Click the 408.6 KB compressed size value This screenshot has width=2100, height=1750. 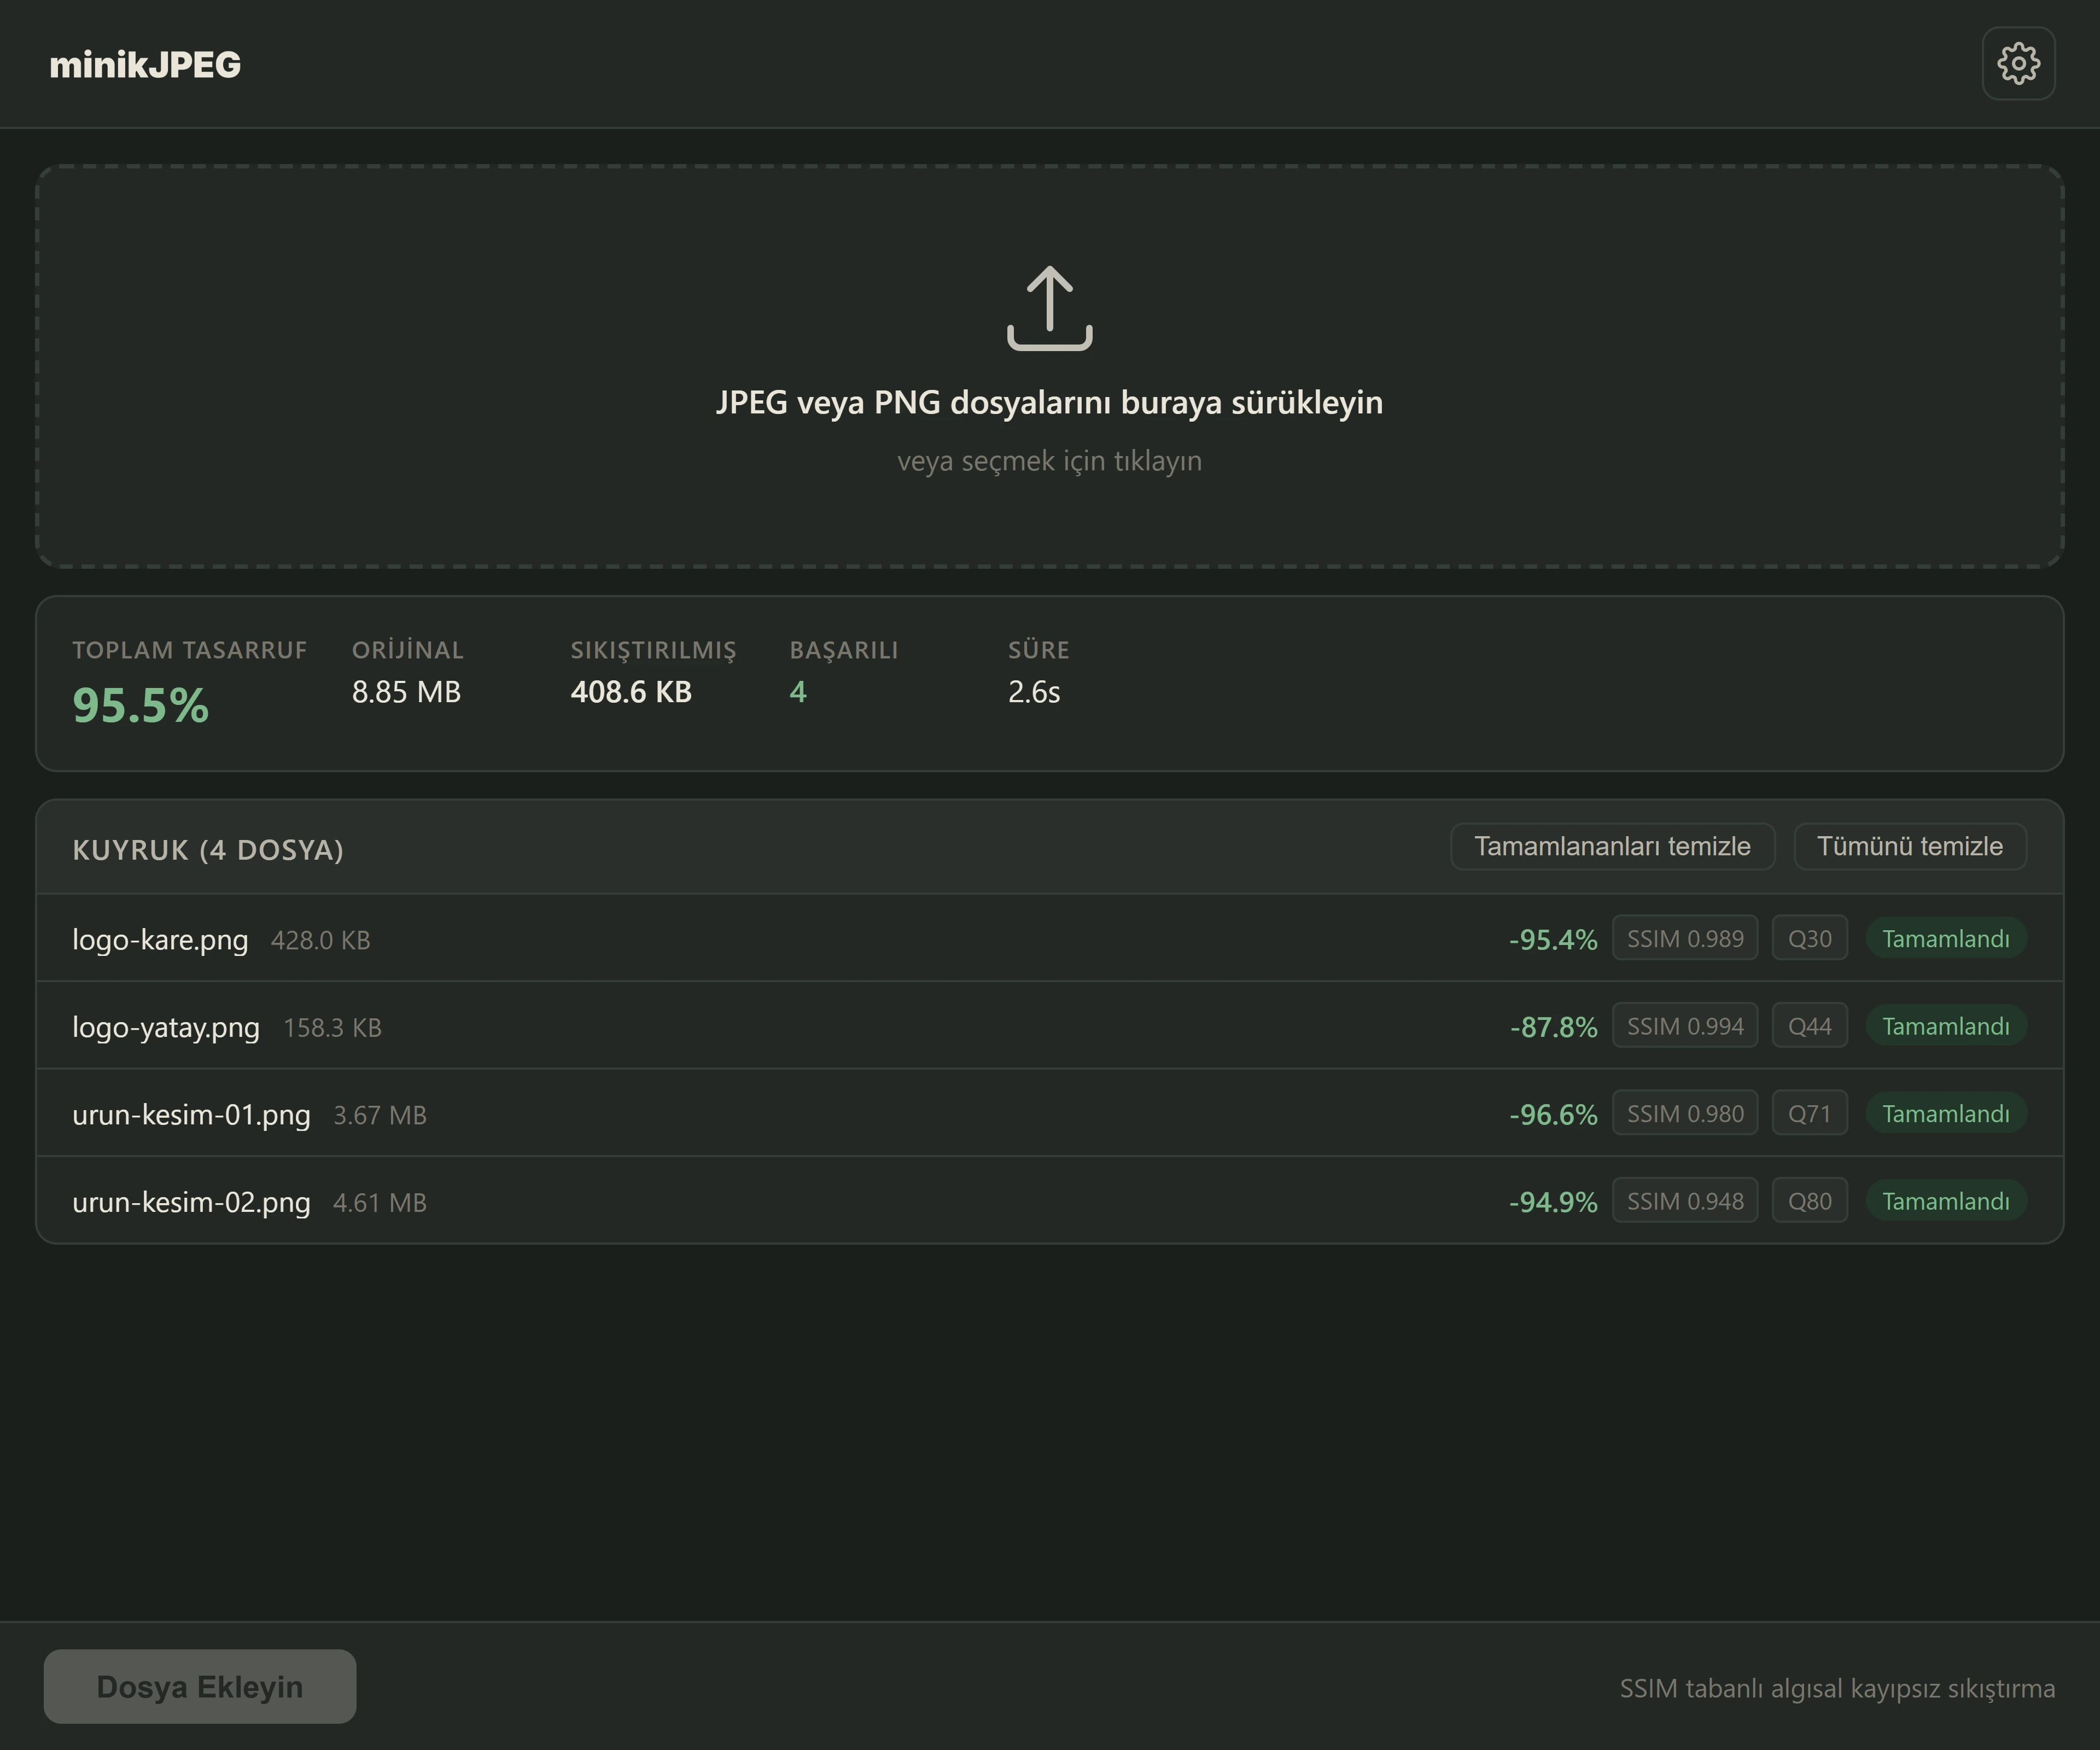(x=631, y=692)
